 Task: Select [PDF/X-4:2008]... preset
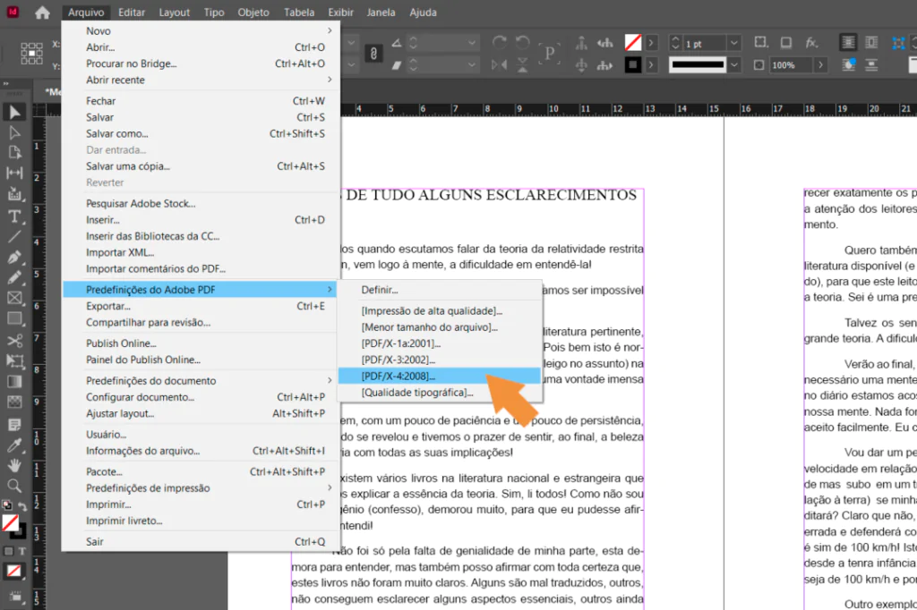point(439,377)
